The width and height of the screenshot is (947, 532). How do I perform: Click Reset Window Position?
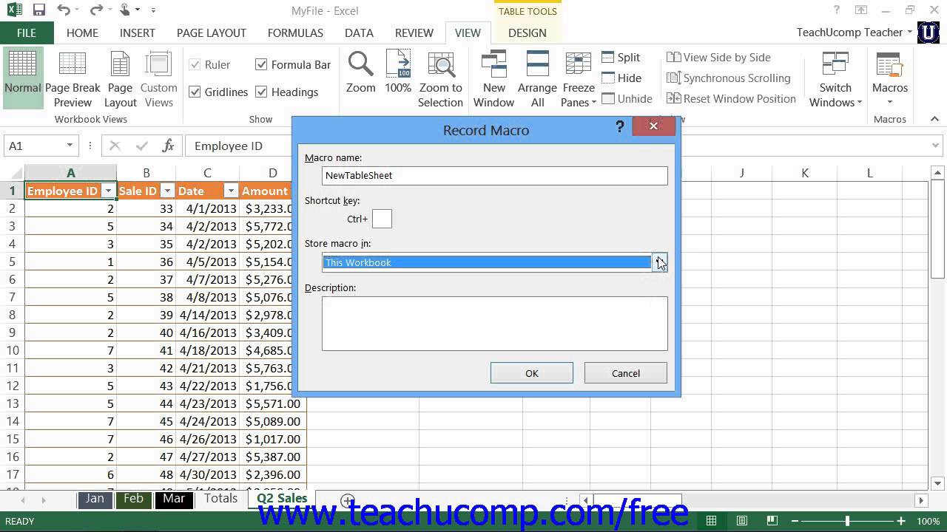click(731, 98)
